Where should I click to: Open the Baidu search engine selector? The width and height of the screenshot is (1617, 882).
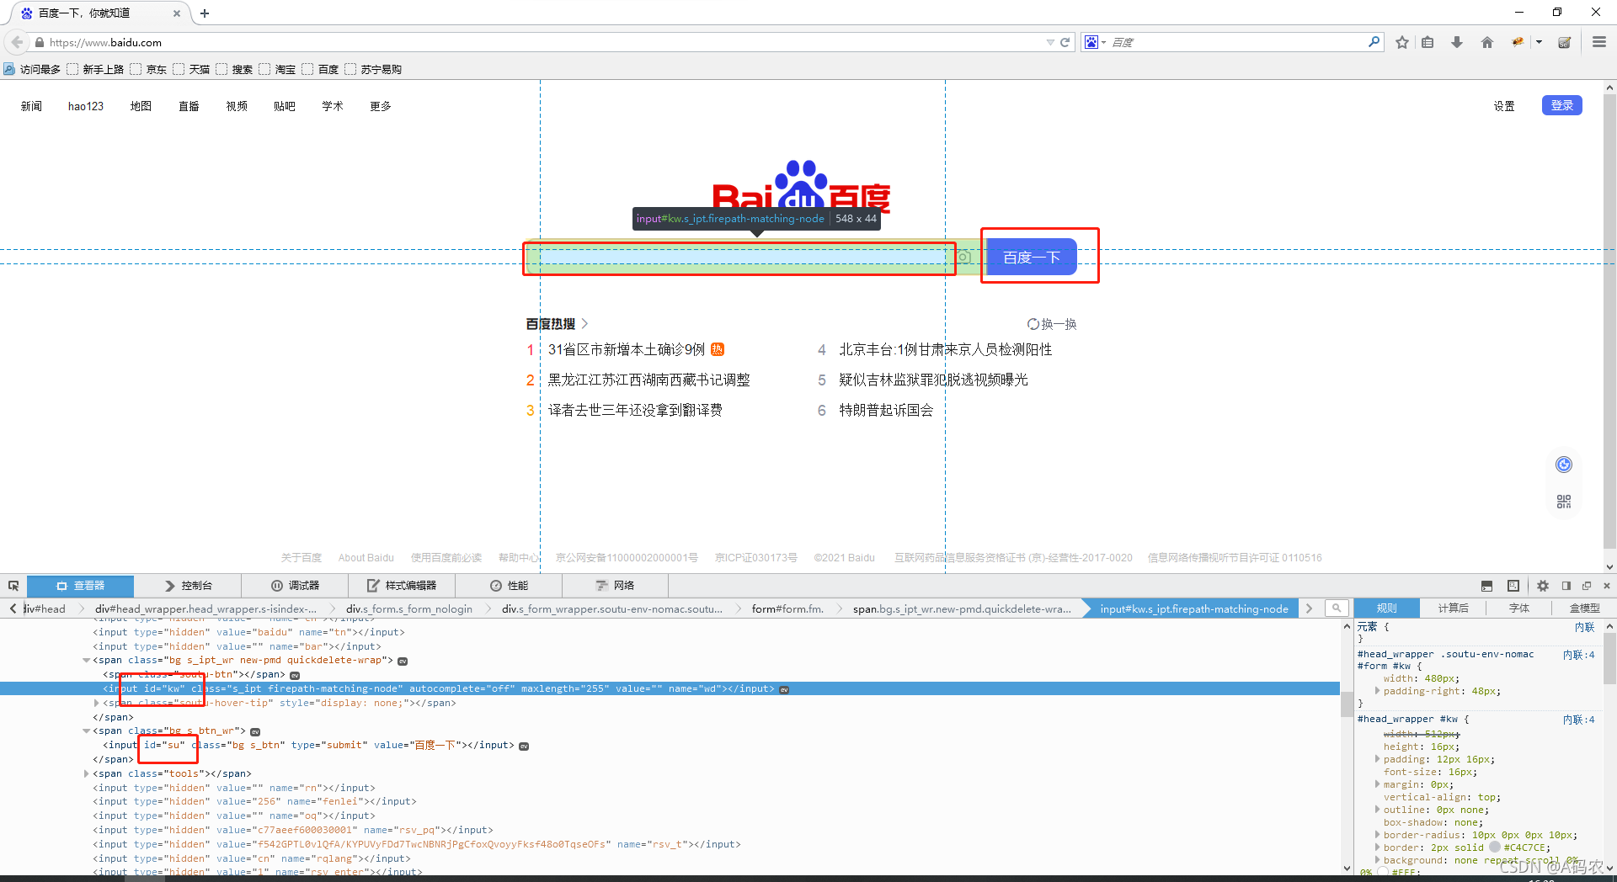click(x=1095, y=42)
